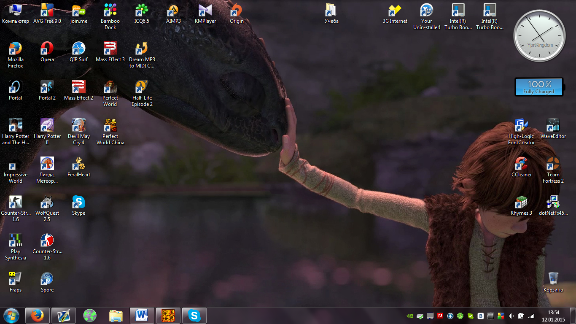Launch AIMP3 music player shortcut
576x324 pixels.
tap(173, 13)
